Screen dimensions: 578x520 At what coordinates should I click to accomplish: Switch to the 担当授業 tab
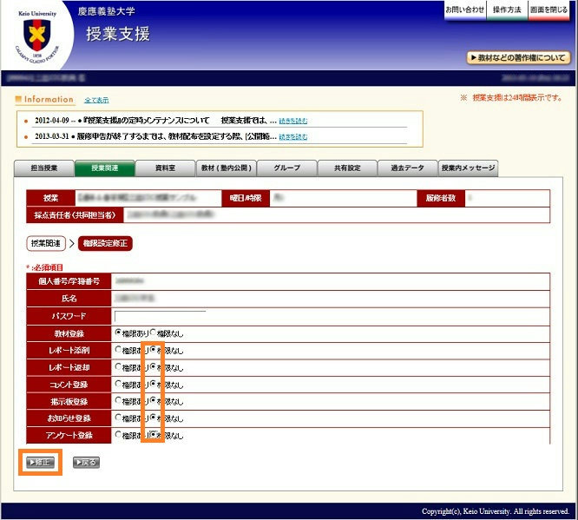[43, 168]
